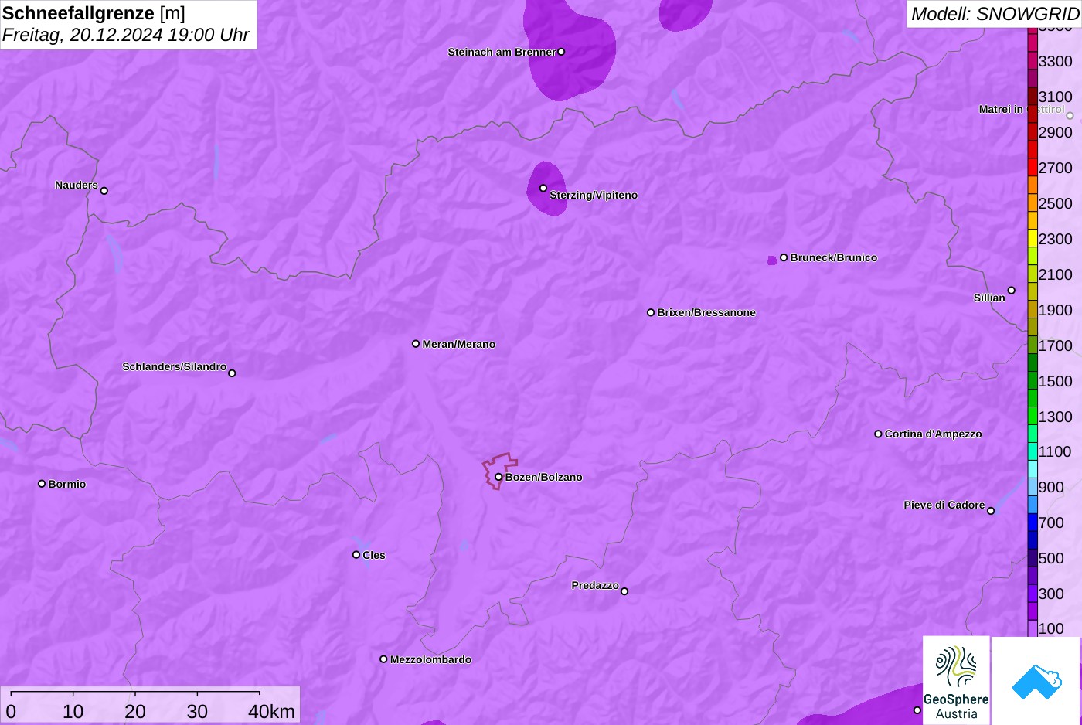Click the blue cloud arrow logo

click(x=1036, y=682)
